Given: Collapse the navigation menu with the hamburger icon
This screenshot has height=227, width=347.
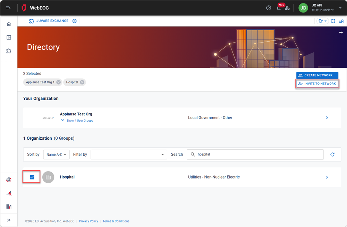Looking at the screenshot, I should point(8,8).
